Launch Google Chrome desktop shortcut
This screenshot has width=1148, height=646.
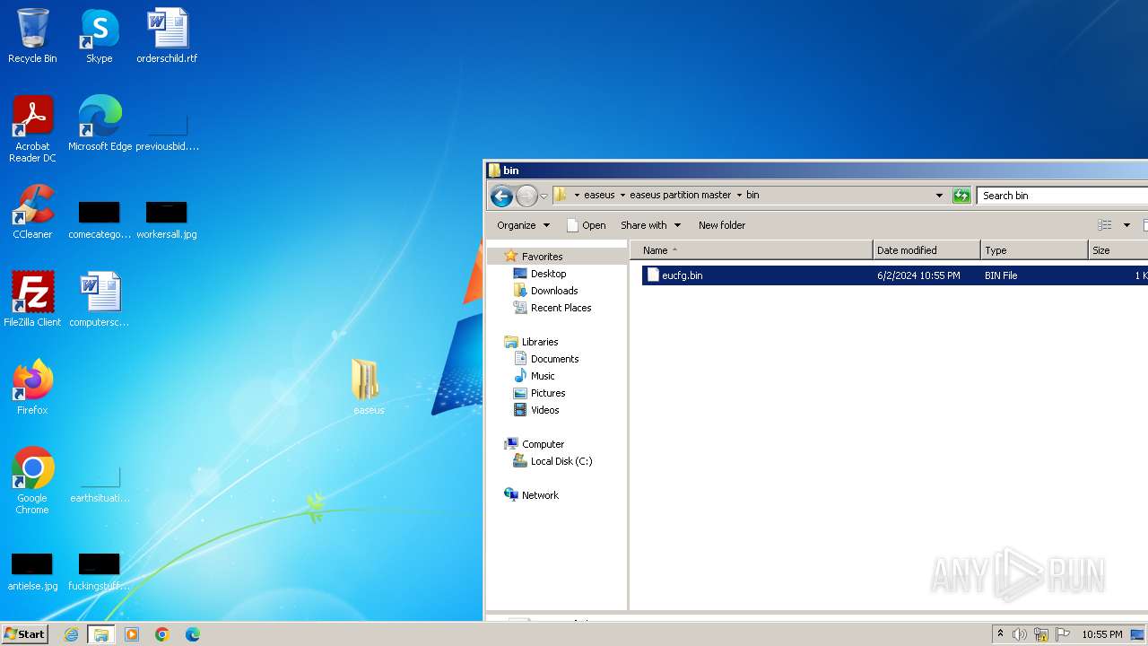32,481
